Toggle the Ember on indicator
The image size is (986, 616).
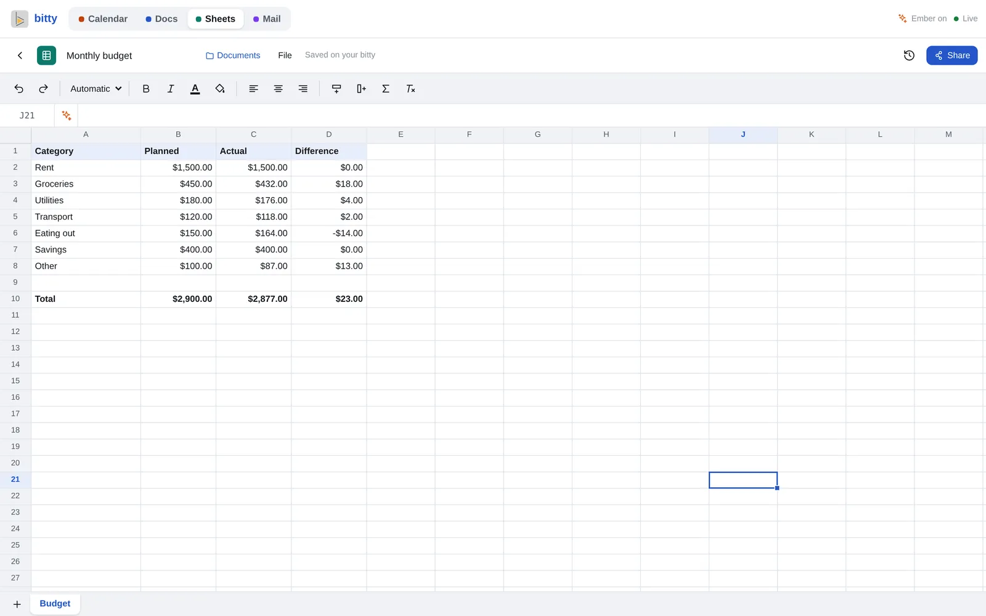(923, 18)
